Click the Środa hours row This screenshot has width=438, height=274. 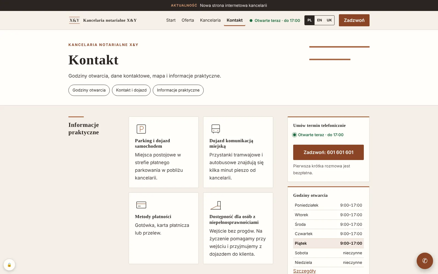(x=328, y=224)
